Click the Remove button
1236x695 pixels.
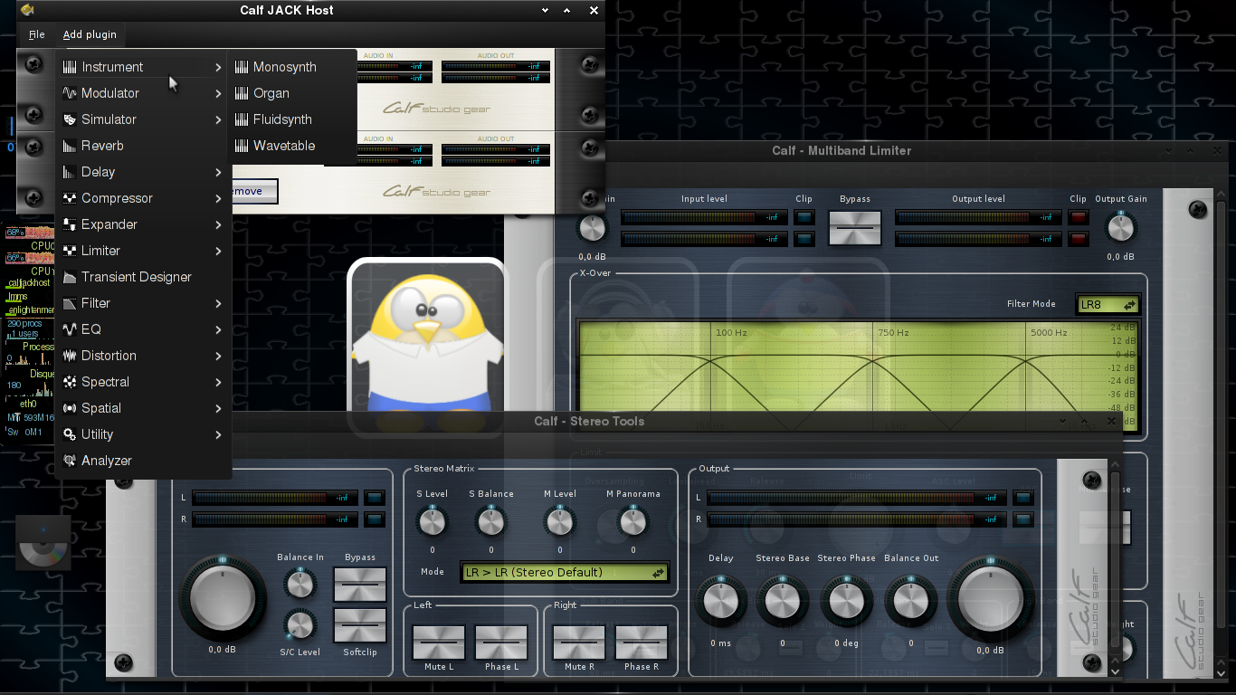point(253,191)
